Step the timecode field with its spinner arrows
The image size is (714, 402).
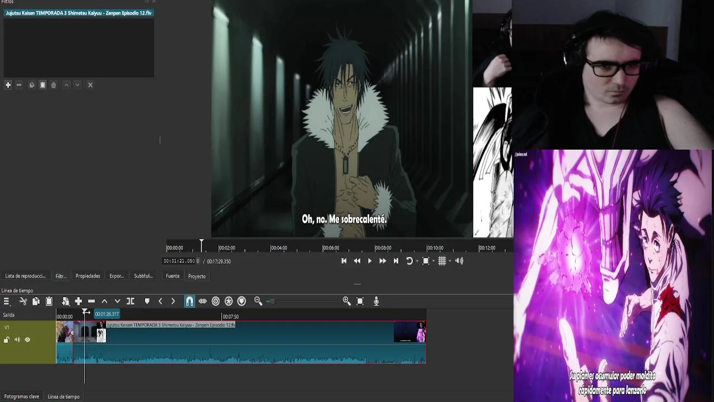pyautogui.click(x=197, y=261)
